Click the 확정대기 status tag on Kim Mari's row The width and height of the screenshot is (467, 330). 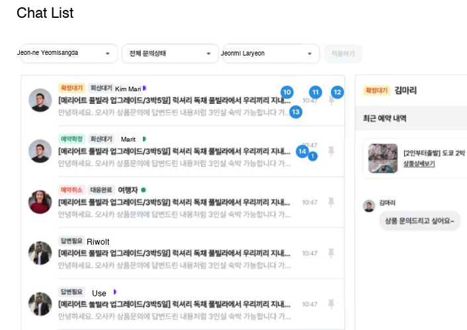click(71, 88)
